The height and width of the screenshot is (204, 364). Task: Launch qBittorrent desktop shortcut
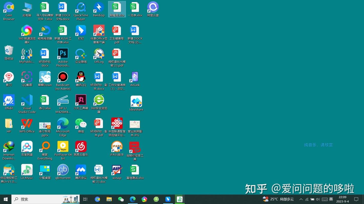[x=63, y=170]
